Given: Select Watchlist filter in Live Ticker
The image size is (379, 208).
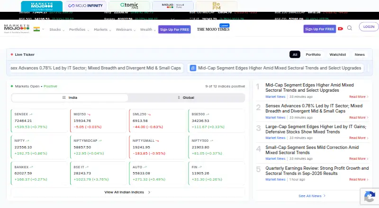Looking at the screenshot, I should point(338,54).
